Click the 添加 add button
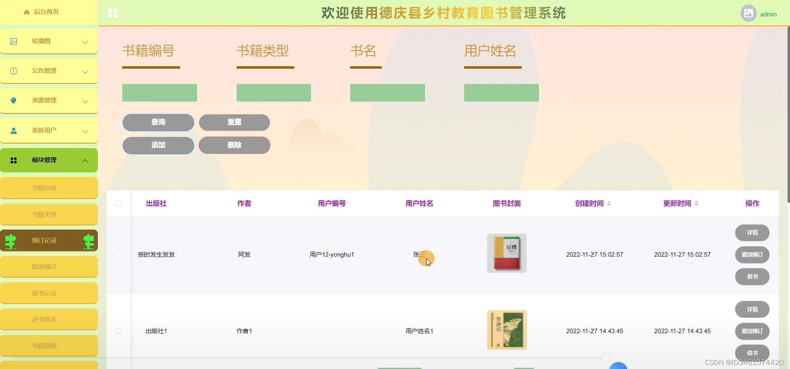 tap(158, 146)
